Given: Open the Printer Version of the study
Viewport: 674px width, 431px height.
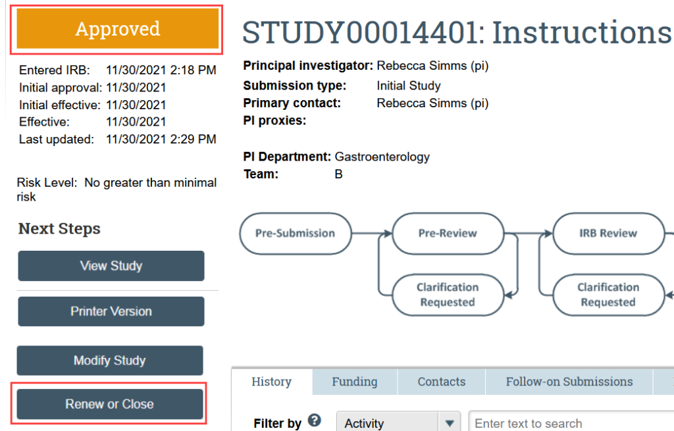Looking at the screenshot, I should click(x=111, y=311).
